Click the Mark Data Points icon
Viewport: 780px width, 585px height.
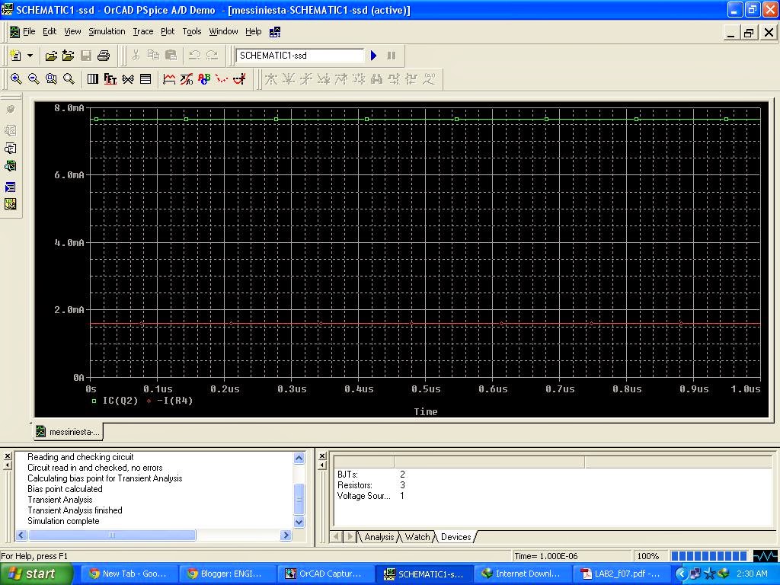[222, 78]
